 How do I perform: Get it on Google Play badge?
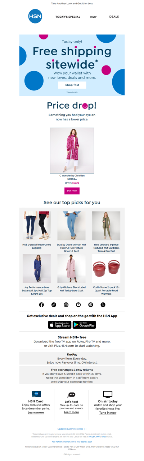coord(84,325)
